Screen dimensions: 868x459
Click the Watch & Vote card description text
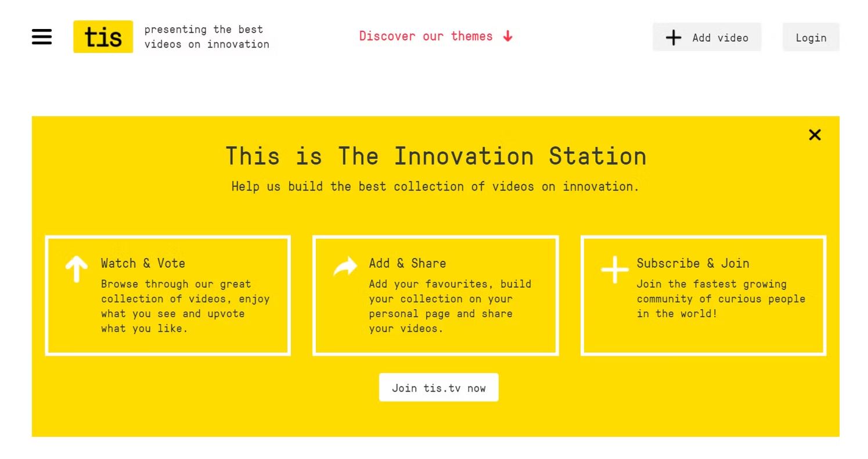tap(185, 306)
